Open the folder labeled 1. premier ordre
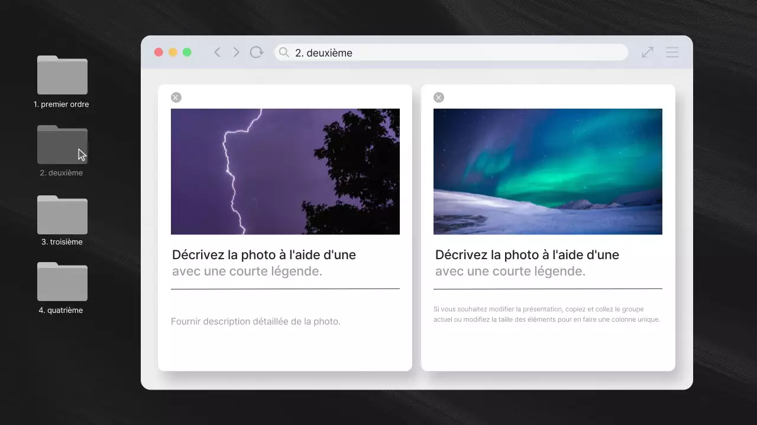Image resolution: width=757 pixels, height=425 pixels. (62, 75)
